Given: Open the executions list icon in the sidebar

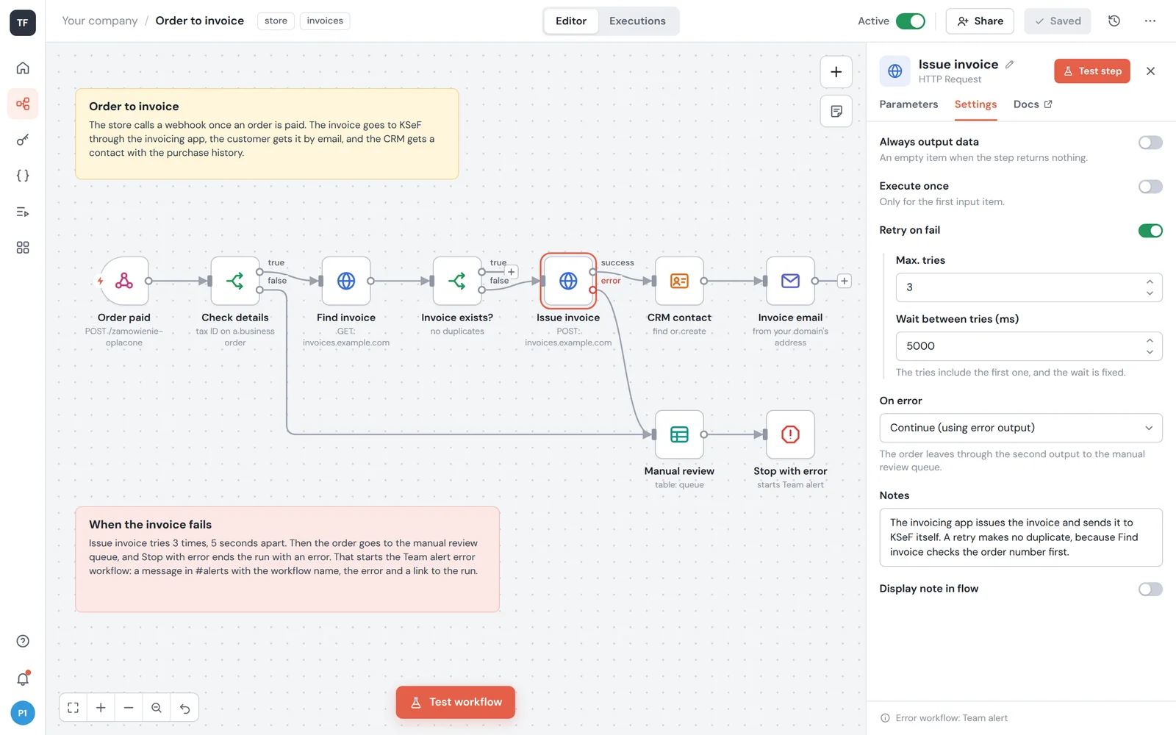Looking at the screenshot, I should 23,212.
